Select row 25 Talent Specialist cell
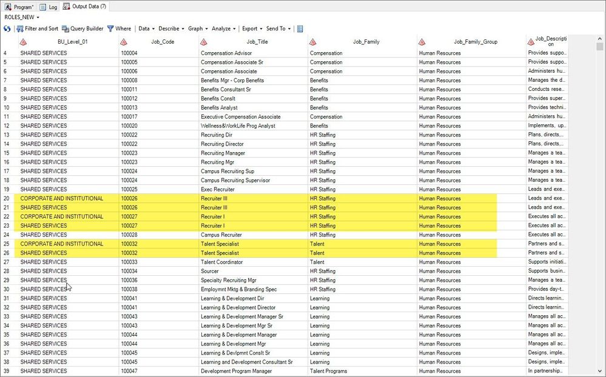 click(x=220, y=244)
